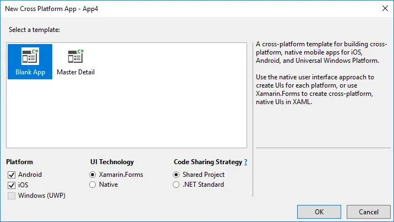
Task: Confirm with the OK button
Action: coord(319,212)
